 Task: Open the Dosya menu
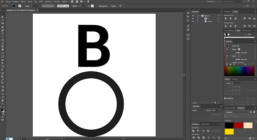pos(8,1)
